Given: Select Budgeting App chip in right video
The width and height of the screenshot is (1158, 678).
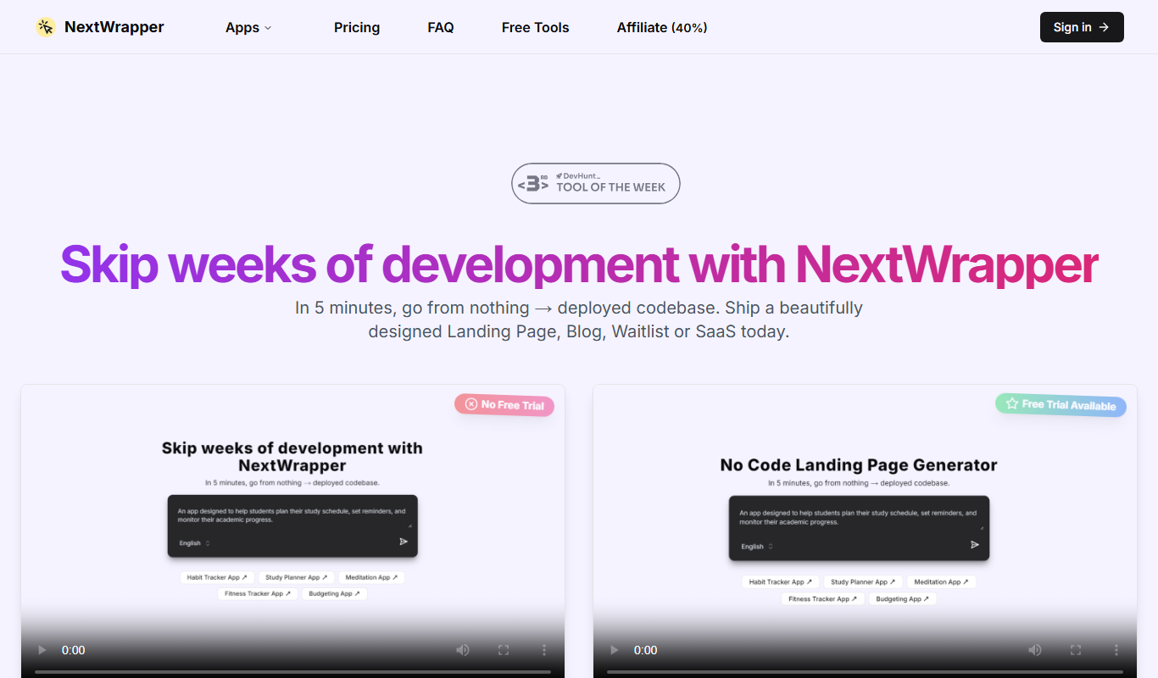Looking at the screenshot, I should tap(902, 598).
